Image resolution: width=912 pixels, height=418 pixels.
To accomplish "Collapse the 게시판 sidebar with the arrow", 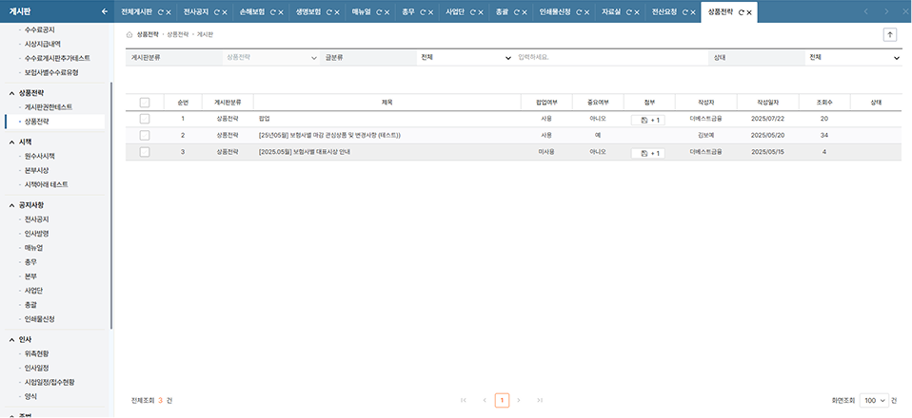I will pyautogui.click(x=104, y=12).
